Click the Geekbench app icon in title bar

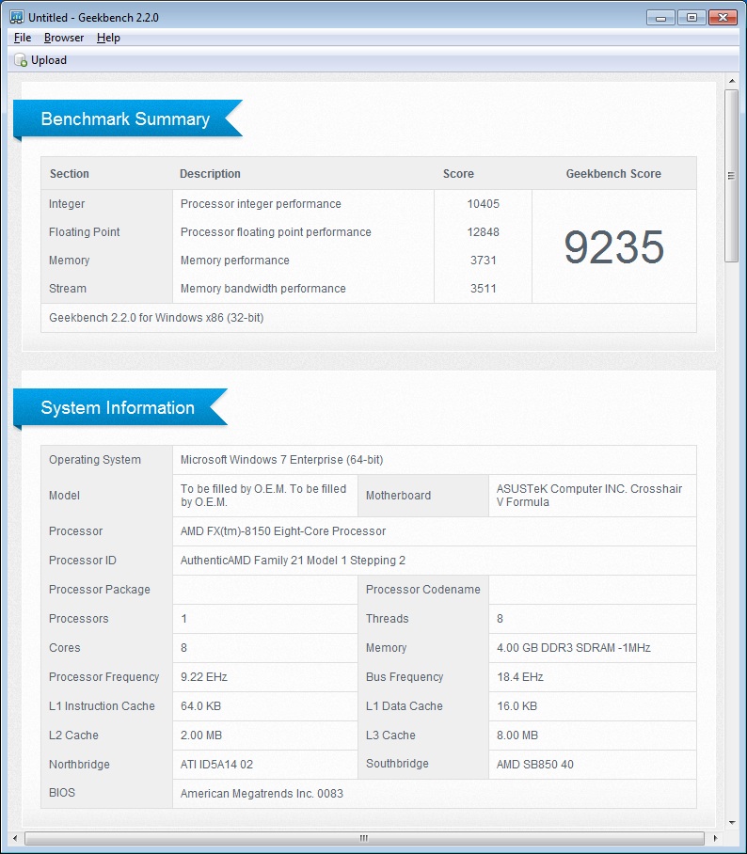[x=16, y=17]
